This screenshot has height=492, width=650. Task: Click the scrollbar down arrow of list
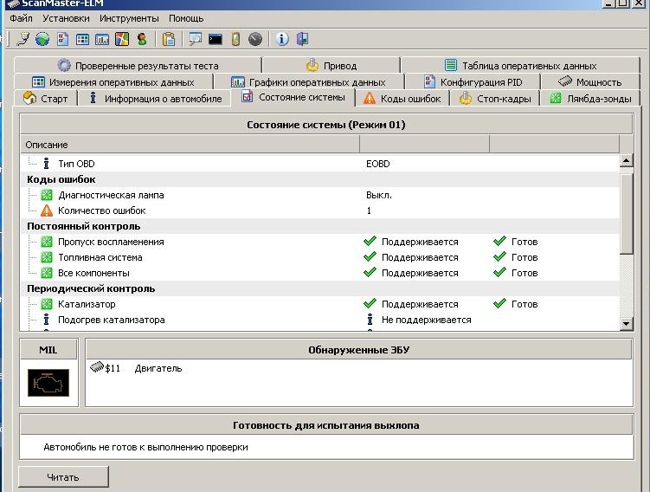627,324
